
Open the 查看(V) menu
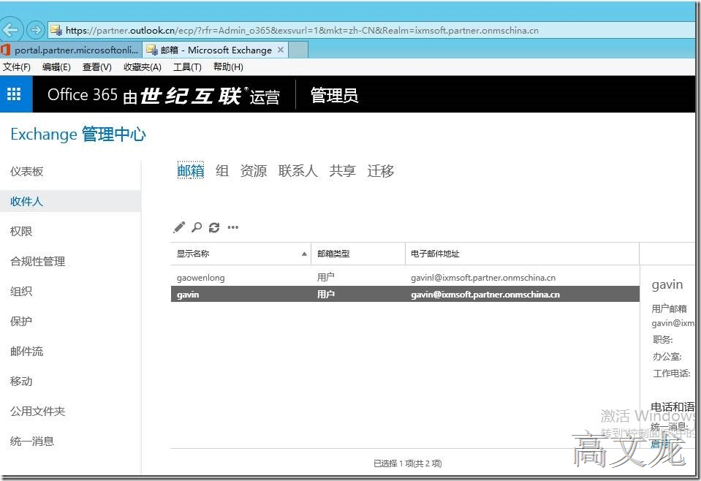pos(97,67)
